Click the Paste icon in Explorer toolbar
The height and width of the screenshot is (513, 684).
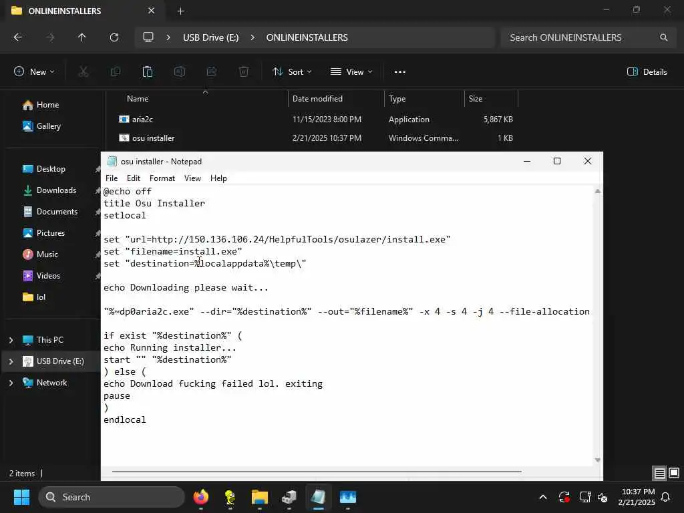point(148,71)
